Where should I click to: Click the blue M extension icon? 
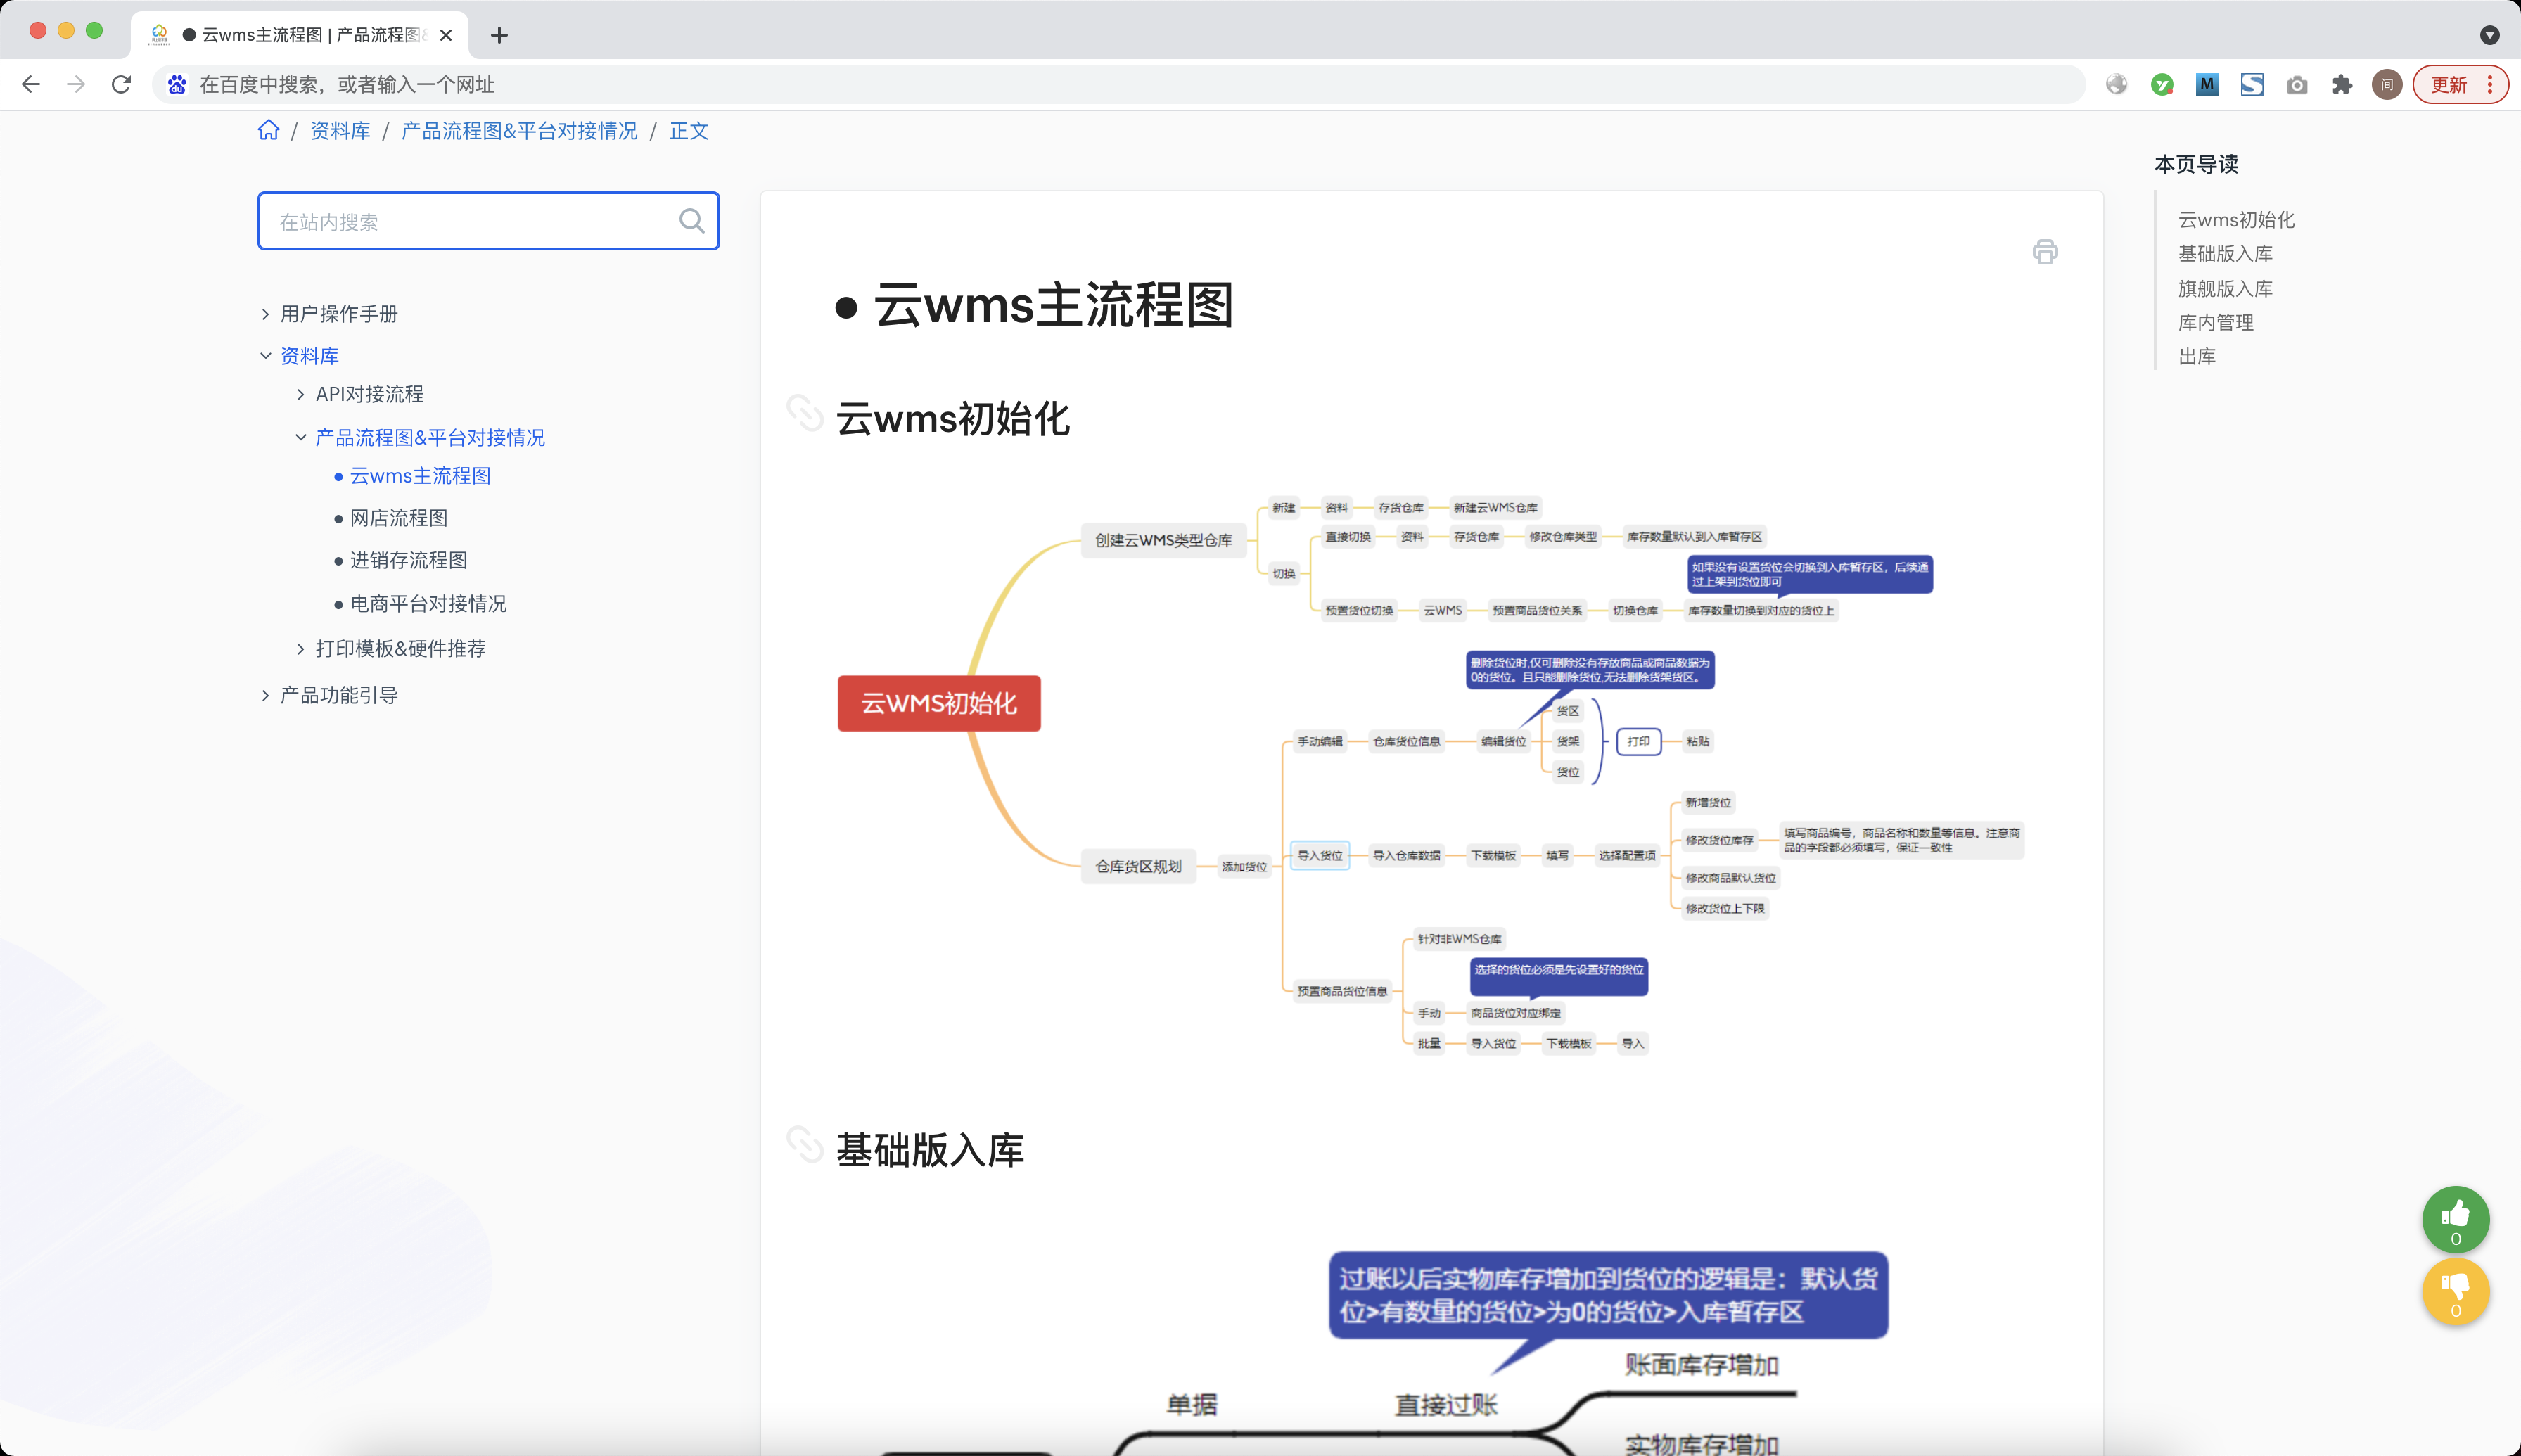(x=2207, y=85)
